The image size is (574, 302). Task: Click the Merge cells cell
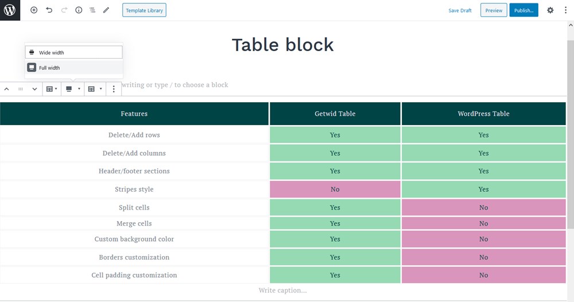(134, 223)
